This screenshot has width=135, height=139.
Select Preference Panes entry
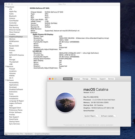16,110
